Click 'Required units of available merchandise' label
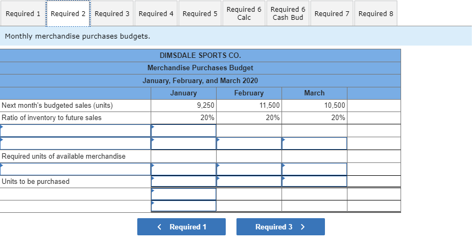The height and width of the screenshot is (238, 474). point(63,156)
